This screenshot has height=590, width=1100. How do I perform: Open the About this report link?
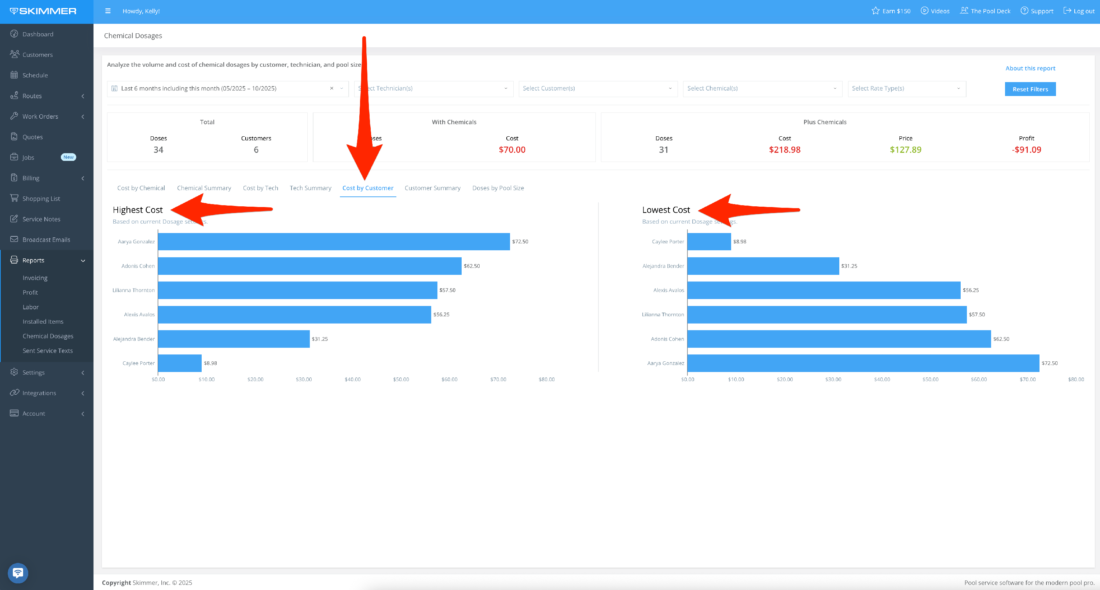pyautogui.click(x=1030, y=68)
